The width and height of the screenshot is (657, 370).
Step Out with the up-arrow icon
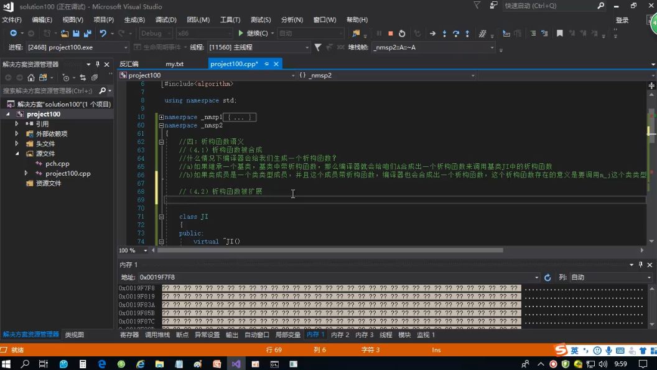468,34
